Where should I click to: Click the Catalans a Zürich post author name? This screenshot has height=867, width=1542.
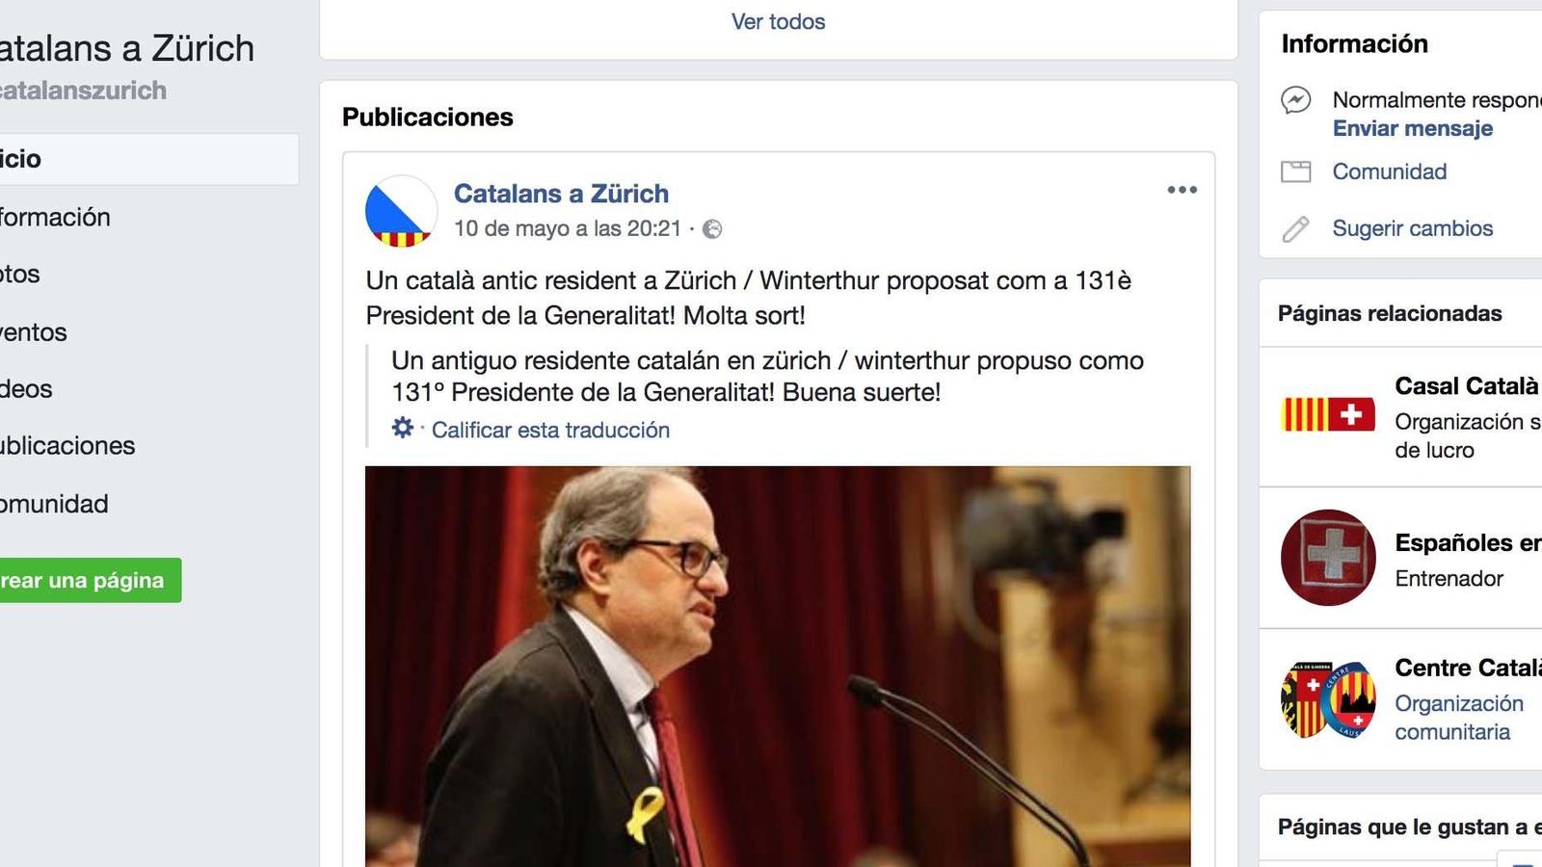tap(561, 194)
